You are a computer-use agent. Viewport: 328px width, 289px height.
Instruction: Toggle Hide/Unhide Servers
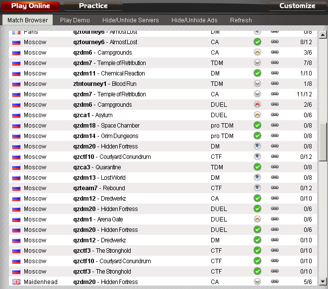coord(131,20)
